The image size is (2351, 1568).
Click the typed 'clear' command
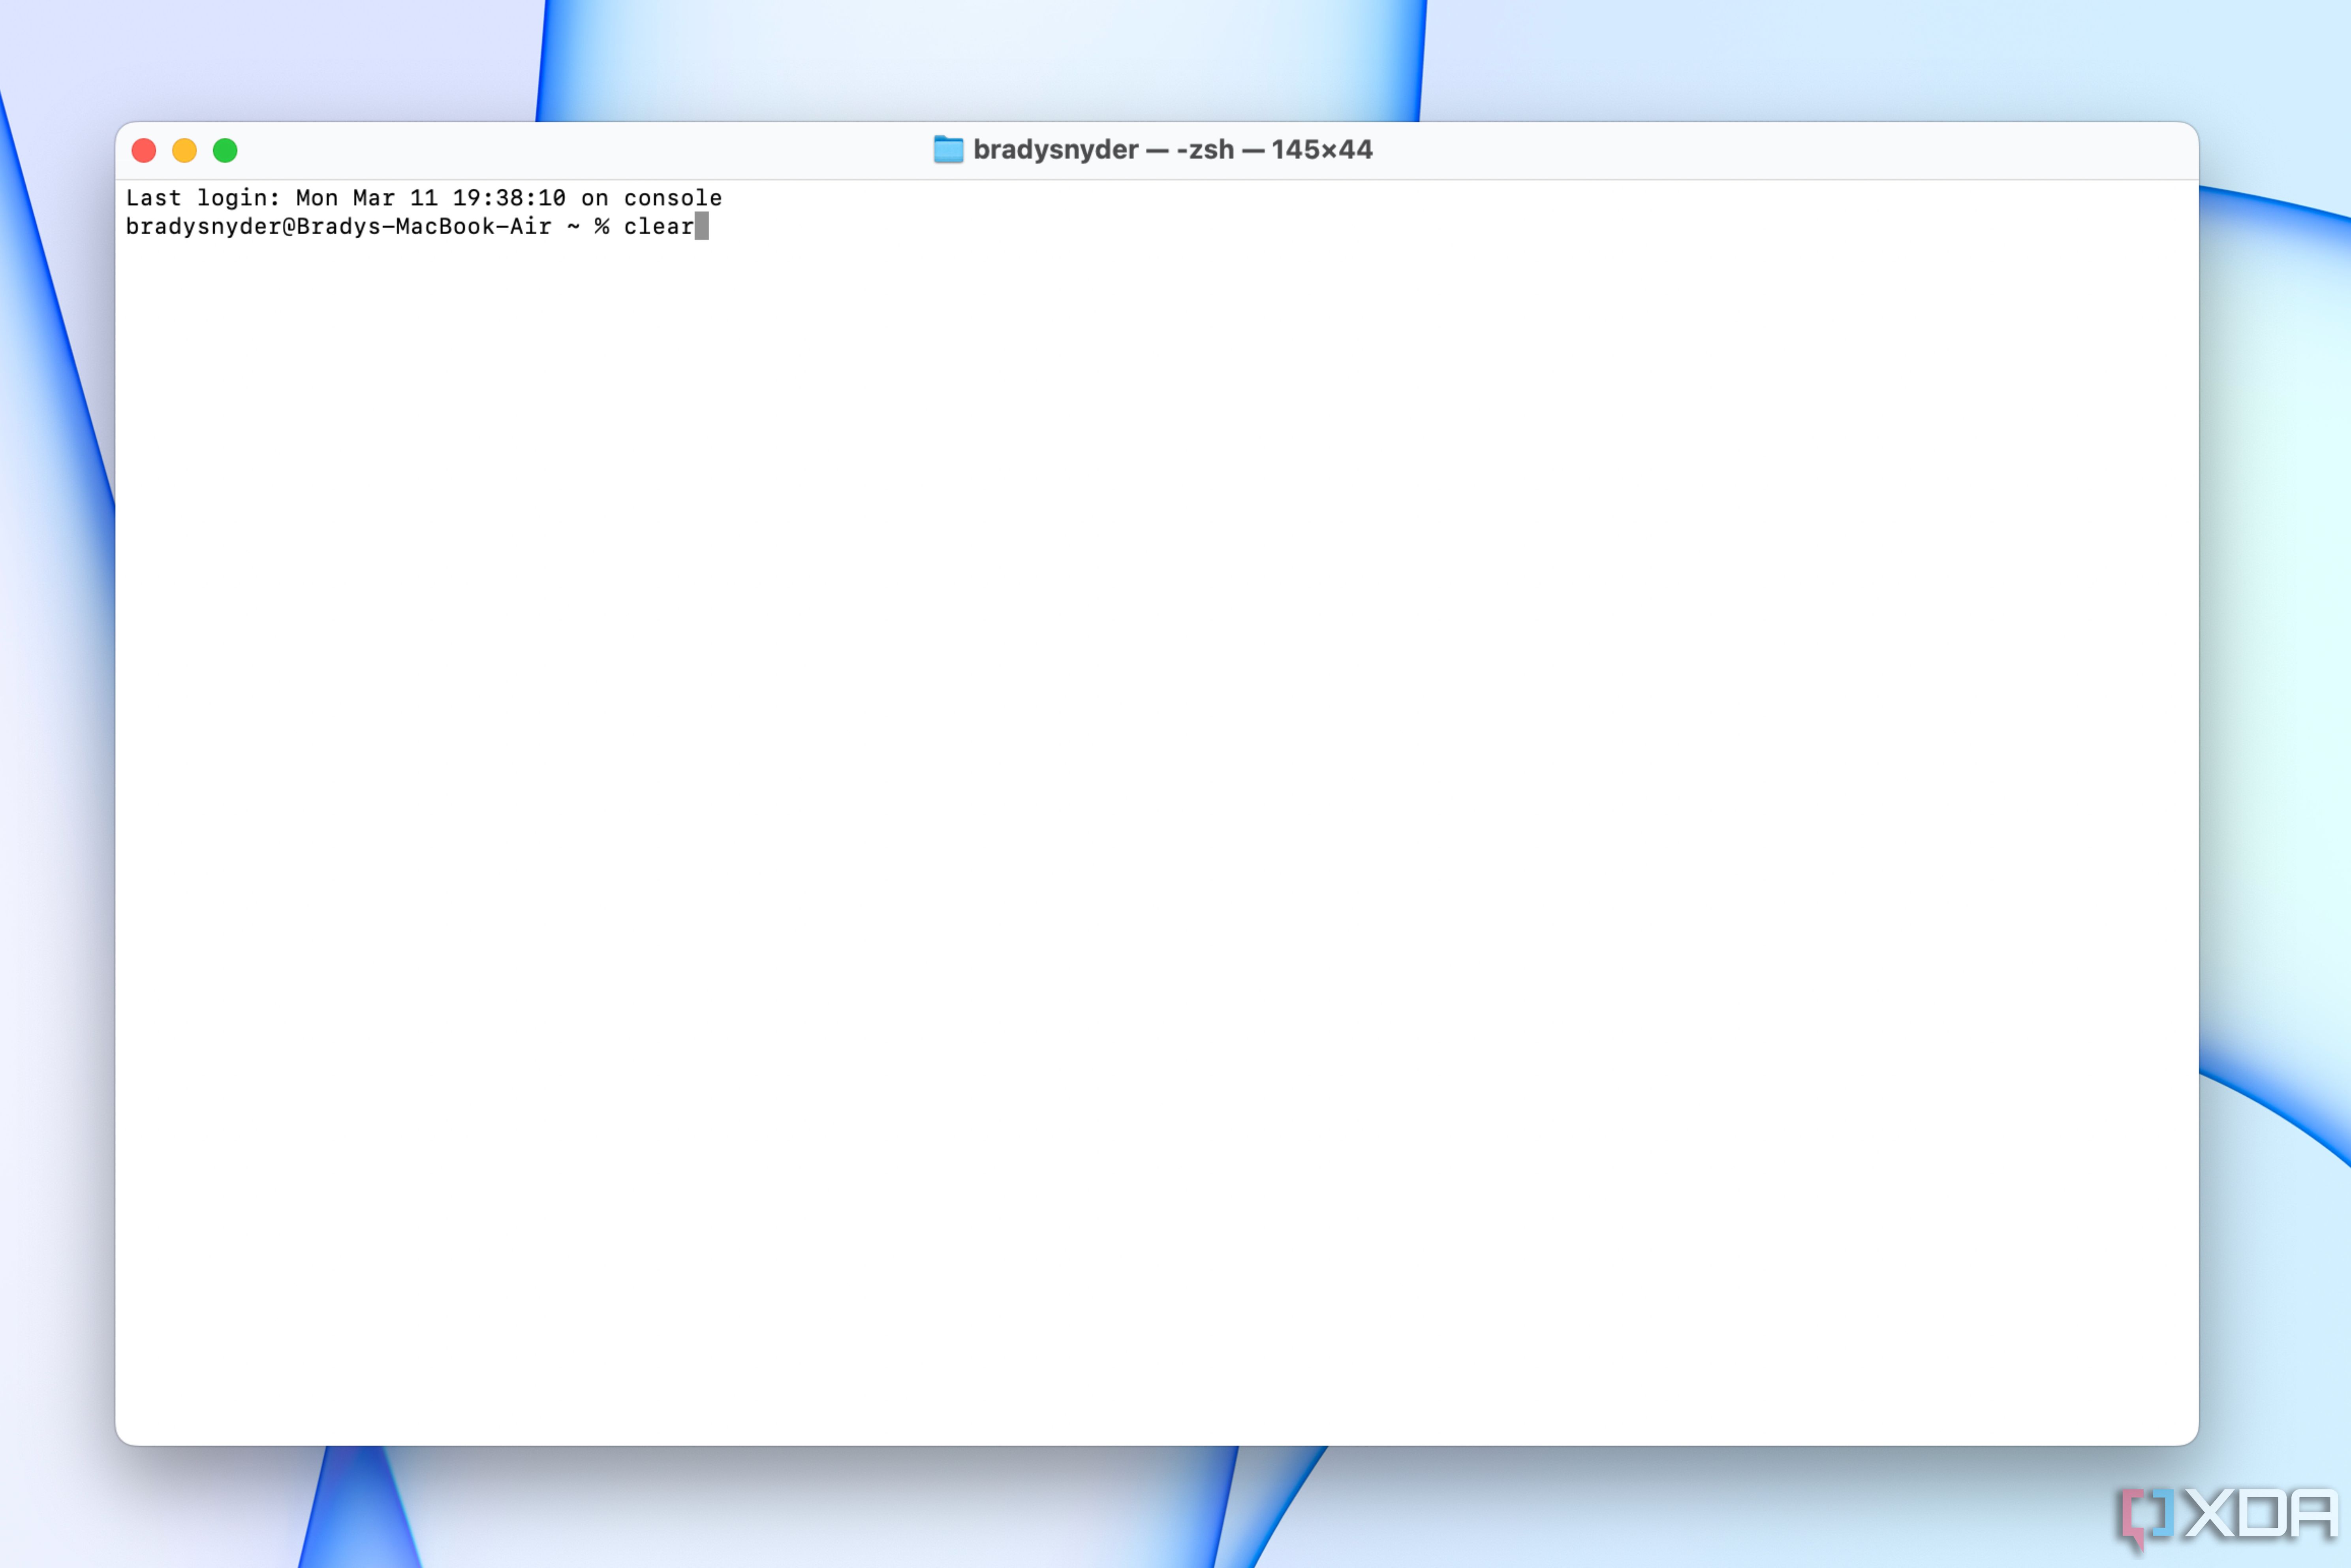pos(659,227)
